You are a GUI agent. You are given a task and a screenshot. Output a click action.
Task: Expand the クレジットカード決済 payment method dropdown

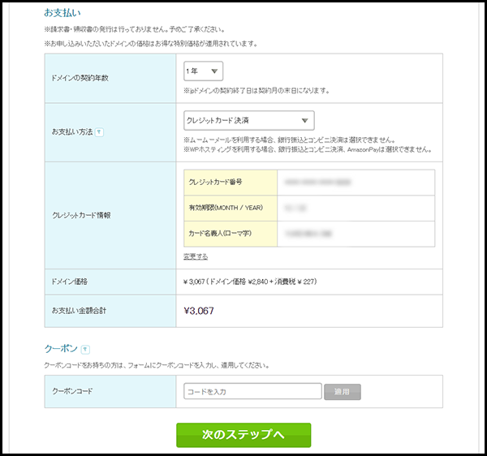pyautogui.click(x=248, y=121)
